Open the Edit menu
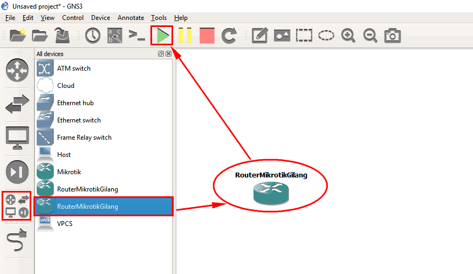 pos(28,18)
